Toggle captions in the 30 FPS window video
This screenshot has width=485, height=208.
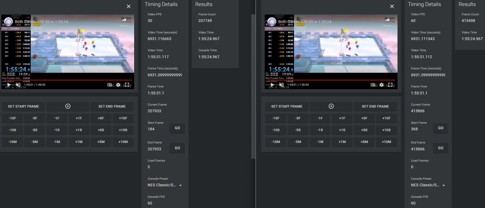point(110,85)
